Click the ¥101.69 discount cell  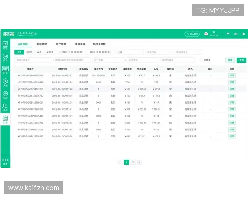142,89
